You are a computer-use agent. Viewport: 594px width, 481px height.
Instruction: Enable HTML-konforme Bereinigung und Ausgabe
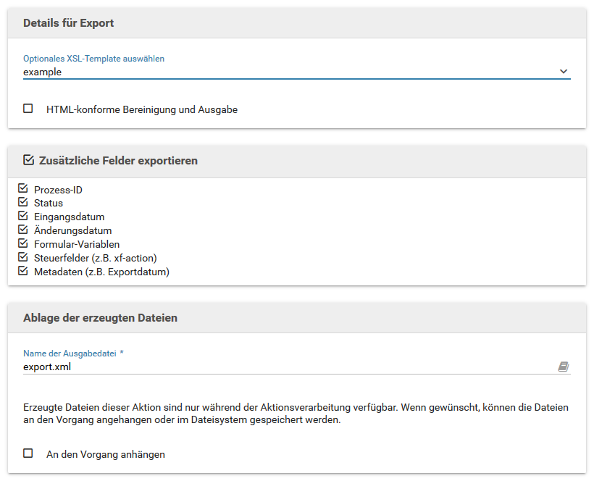(28, 109)
